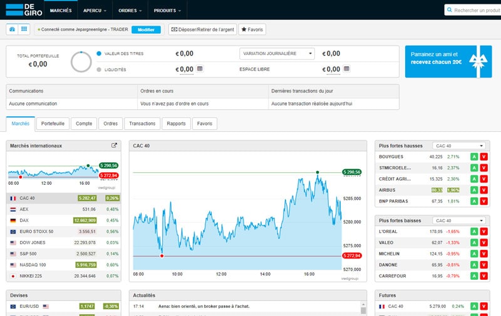Open MARCHÉS in top navigation
501x316 pixels.
61,11
